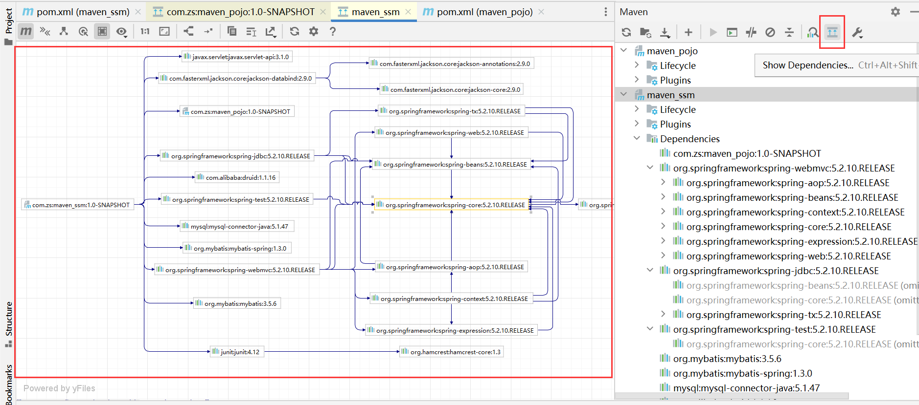The height and width of the screenshot is (405, 919).
Task: Click the double-chevron show-paths diagram icon
Action: click(x=45, y=31)
